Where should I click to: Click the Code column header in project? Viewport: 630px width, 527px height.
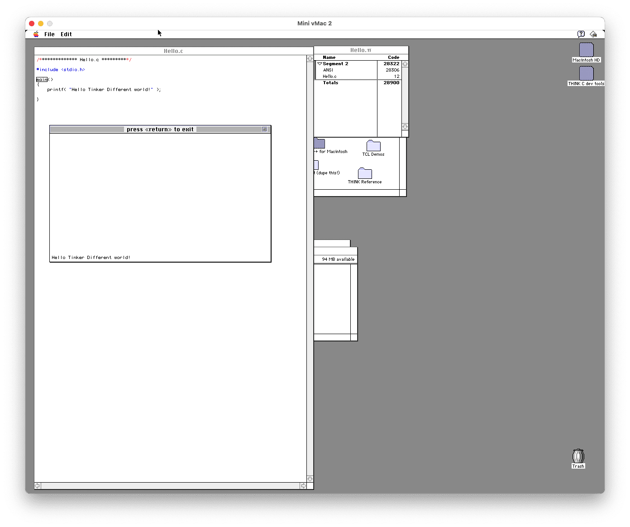[393, 57]
